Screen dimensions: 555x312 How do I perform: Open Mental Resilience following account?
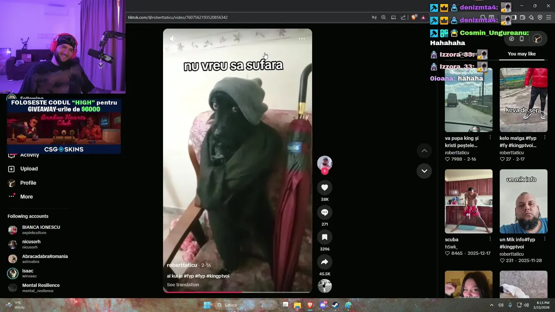click(x=34, y=288)
